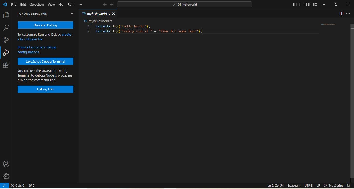Open the Explorer view
Screen dimensions: 354x189
[6, 15]
